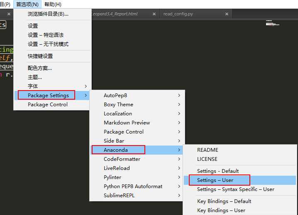Open Package Control in package settings list

[137, 132]
